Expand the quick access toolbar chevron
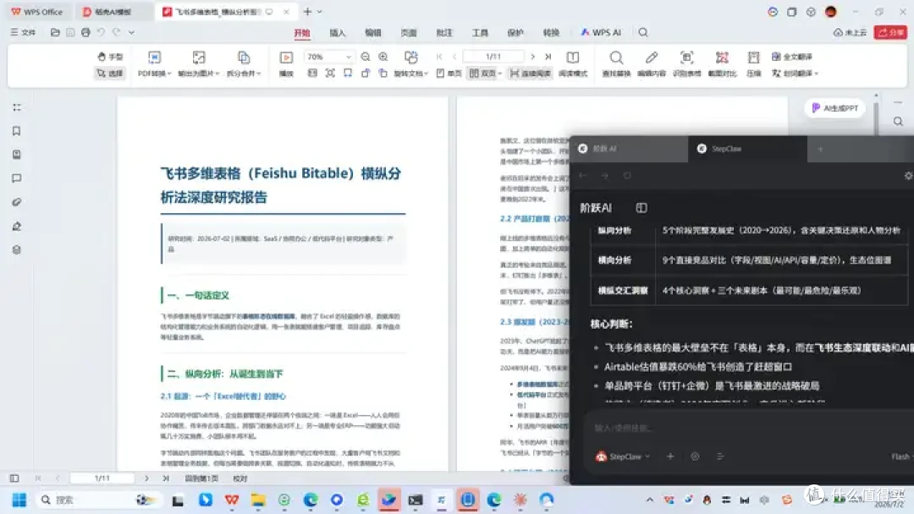The height and width of the screenshot is (514, 914). click(132, 33)
